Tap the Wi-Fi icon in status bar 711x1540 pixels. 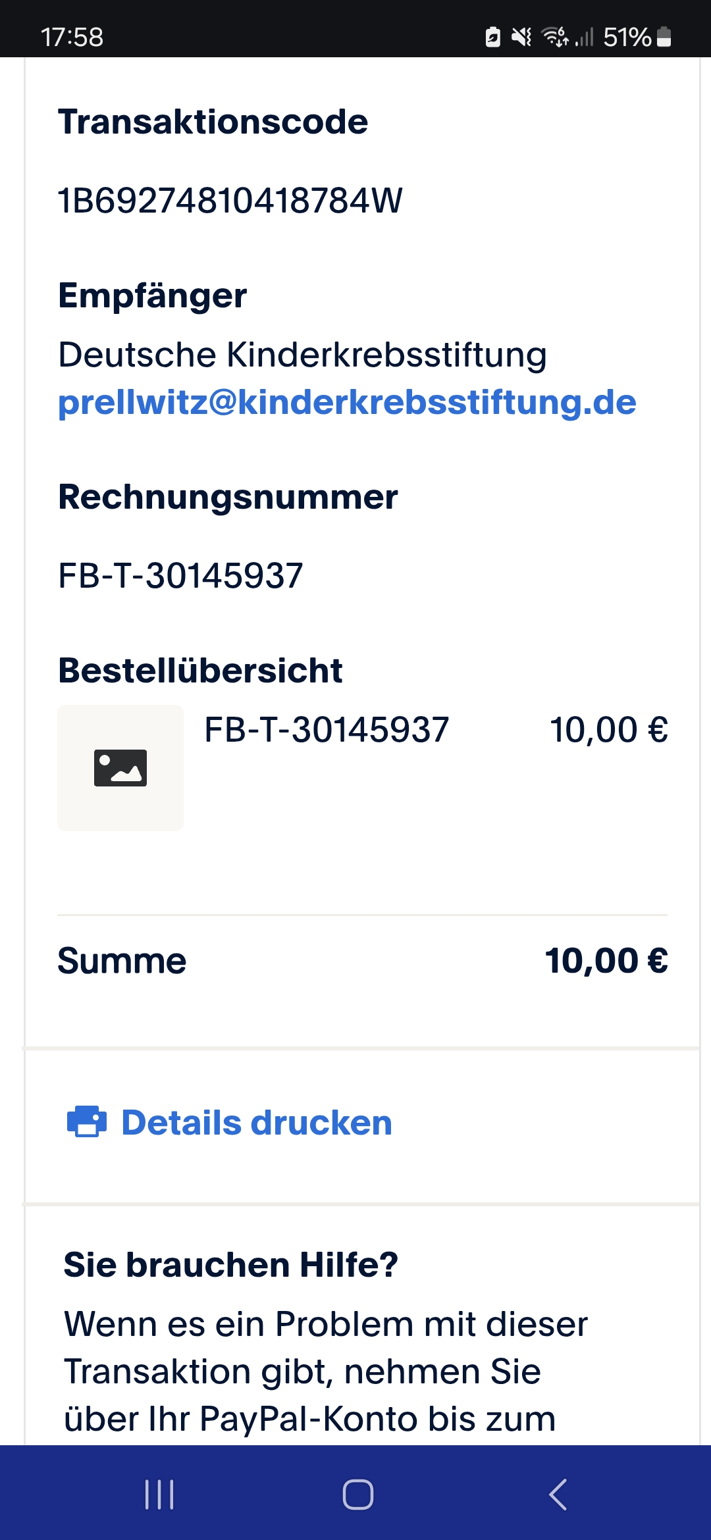pos(554,37)
